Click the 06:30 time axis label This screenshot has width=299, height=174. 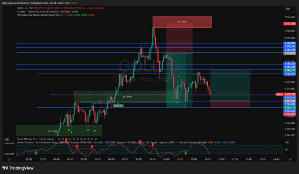coord(70,159)
